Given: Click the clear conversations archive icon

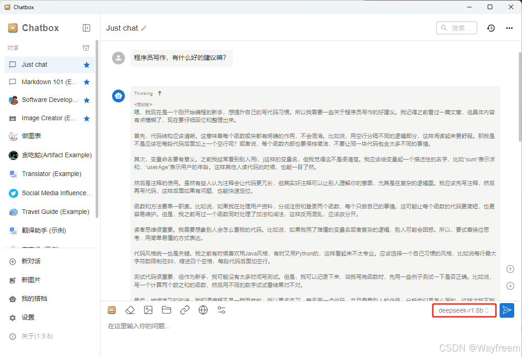Looking at the screenshot, I should coord(86,48).
